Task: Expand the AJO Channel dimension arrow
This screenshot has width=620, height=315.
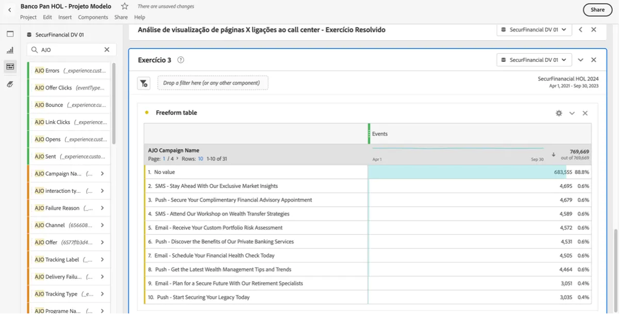Action: [x=102, y=225]
